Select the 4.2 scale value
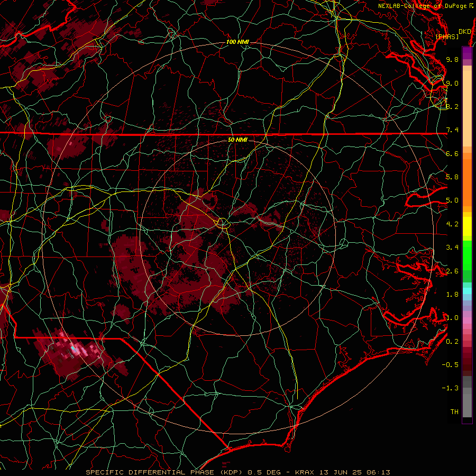The image size is (476, 476). [x=452, y=224]
